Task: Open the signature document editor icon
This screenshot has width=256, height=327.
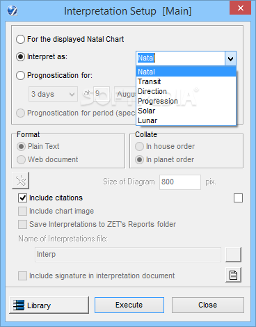Action: [233, 275]
